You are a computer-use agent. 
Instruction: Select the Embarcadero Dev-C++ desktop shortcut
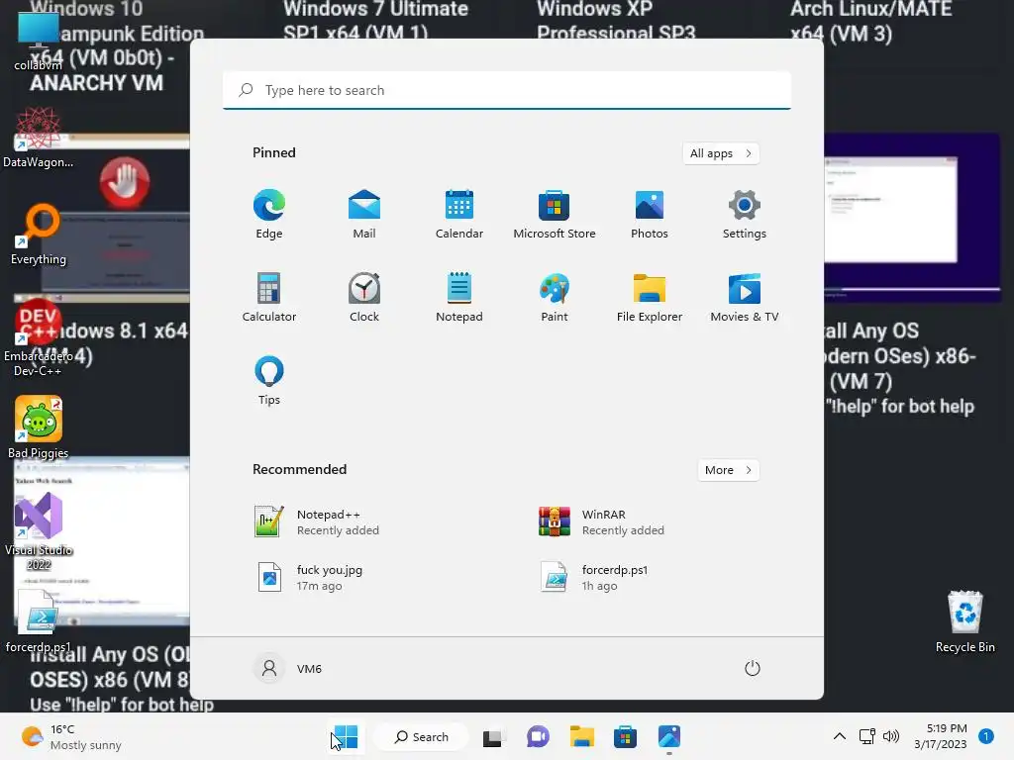point(39,338)
